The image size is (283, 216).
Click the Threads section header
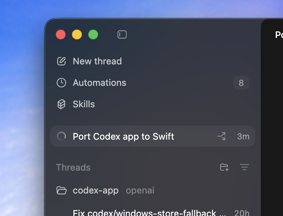pos(73,167)
